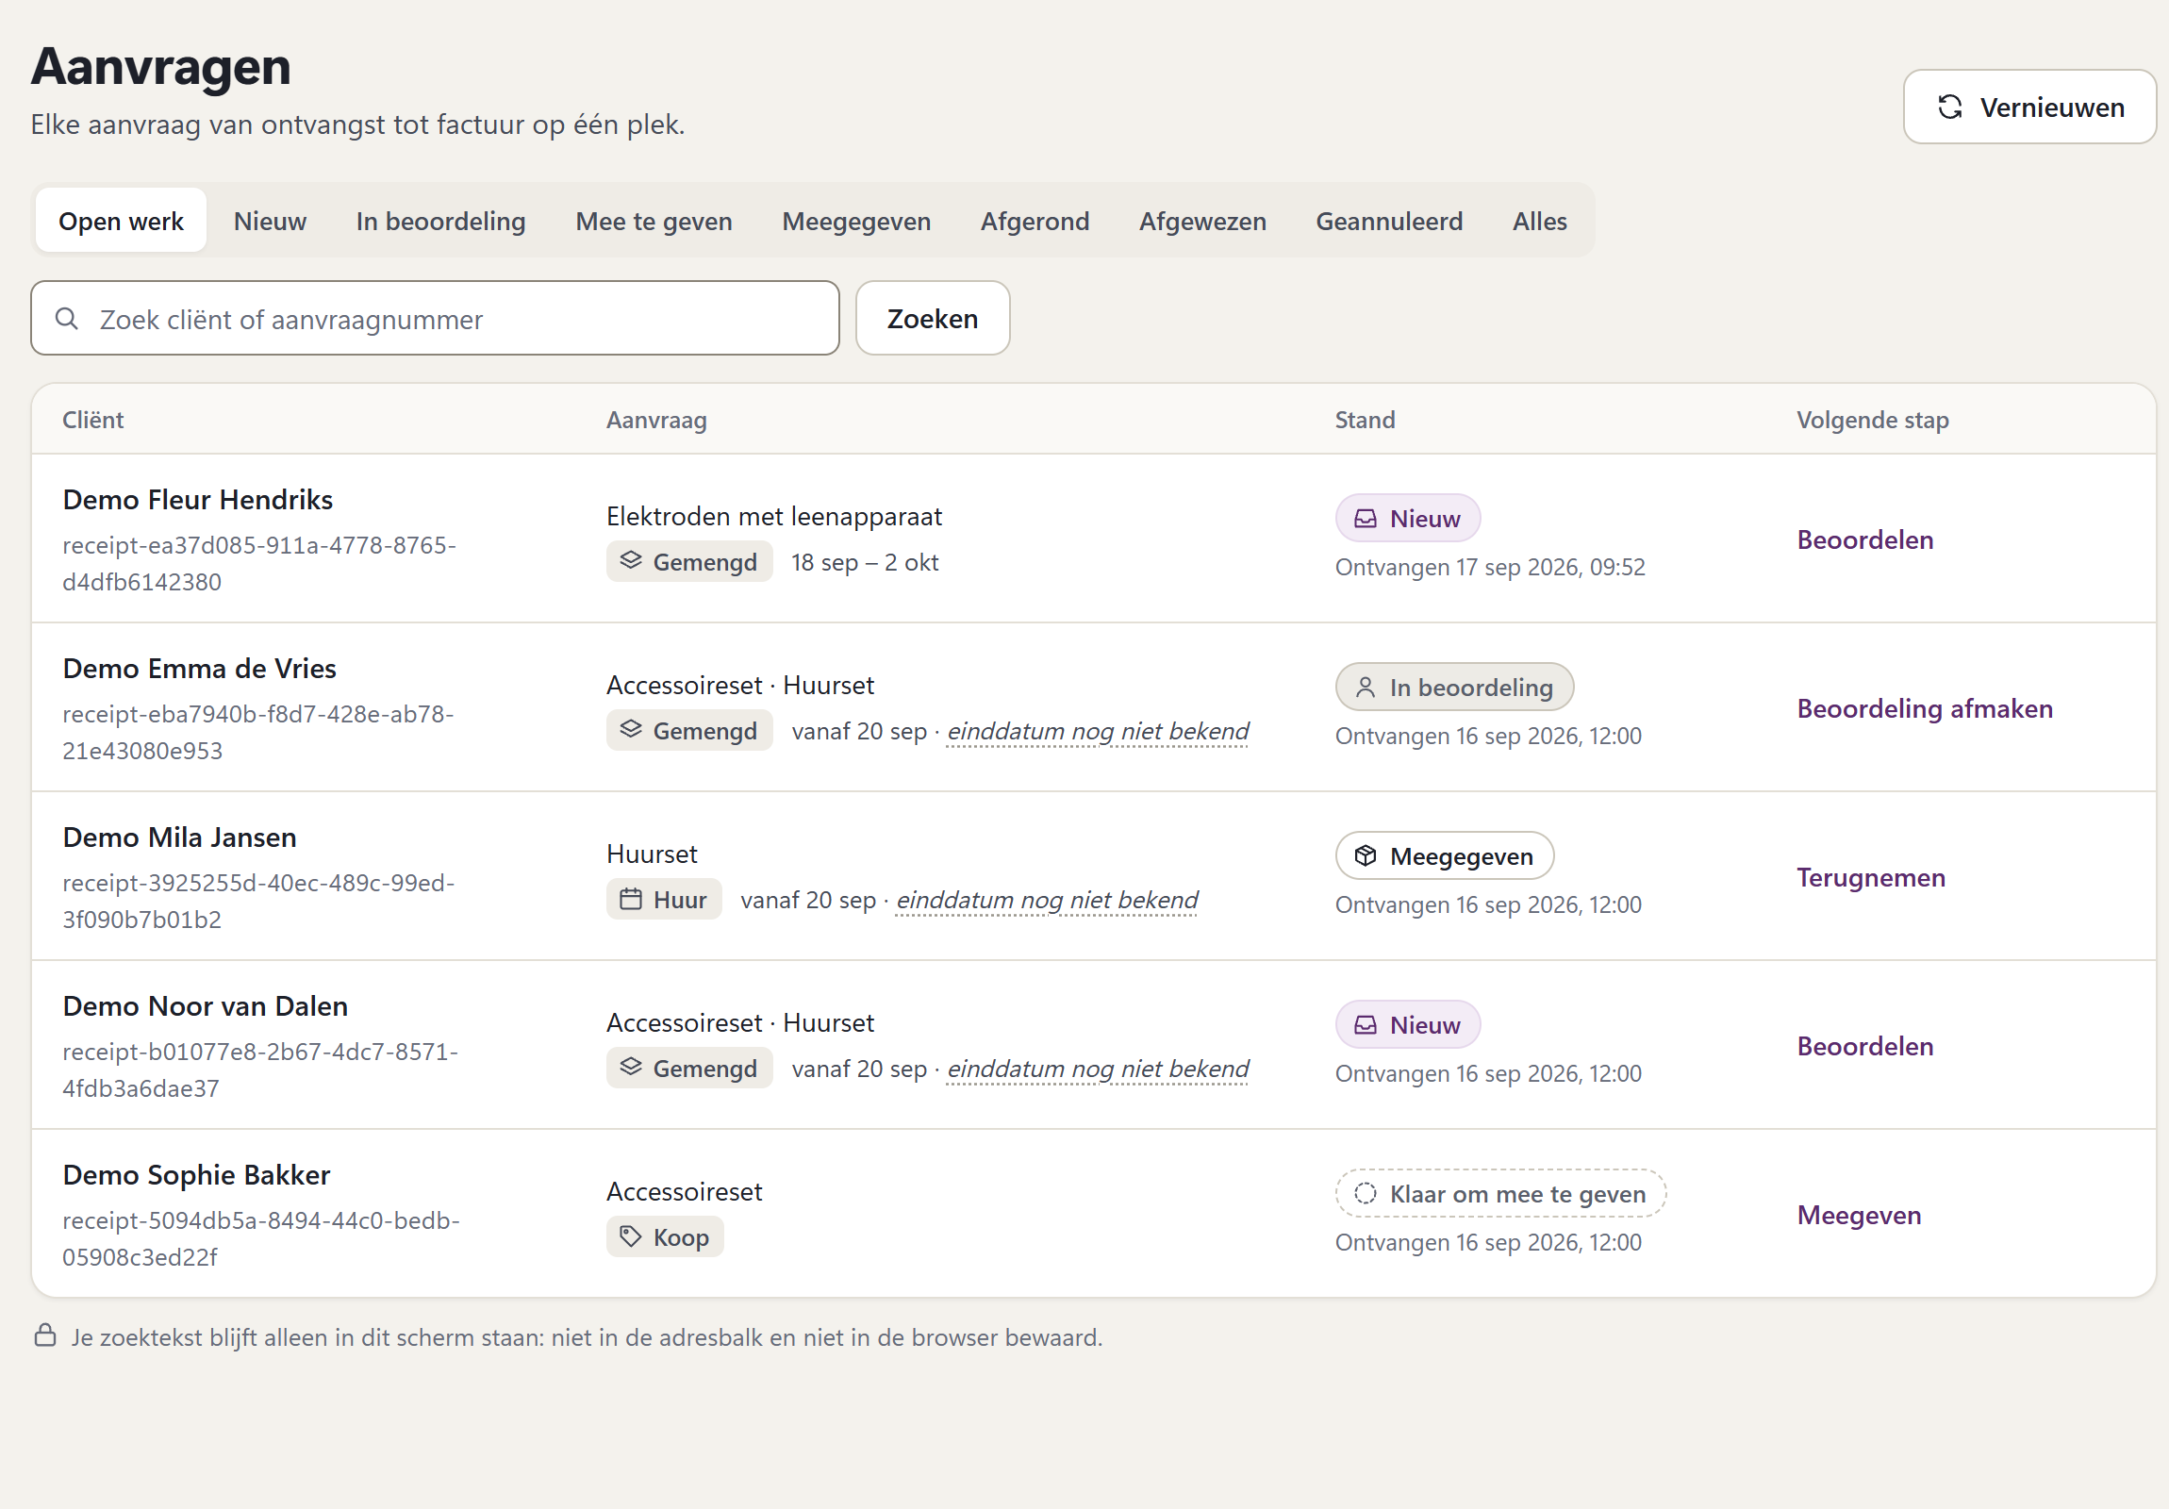Screen dimensions: 2169x1509
Task: Click client name Demo Sophie Bakker
Action: click(196, 1174)
